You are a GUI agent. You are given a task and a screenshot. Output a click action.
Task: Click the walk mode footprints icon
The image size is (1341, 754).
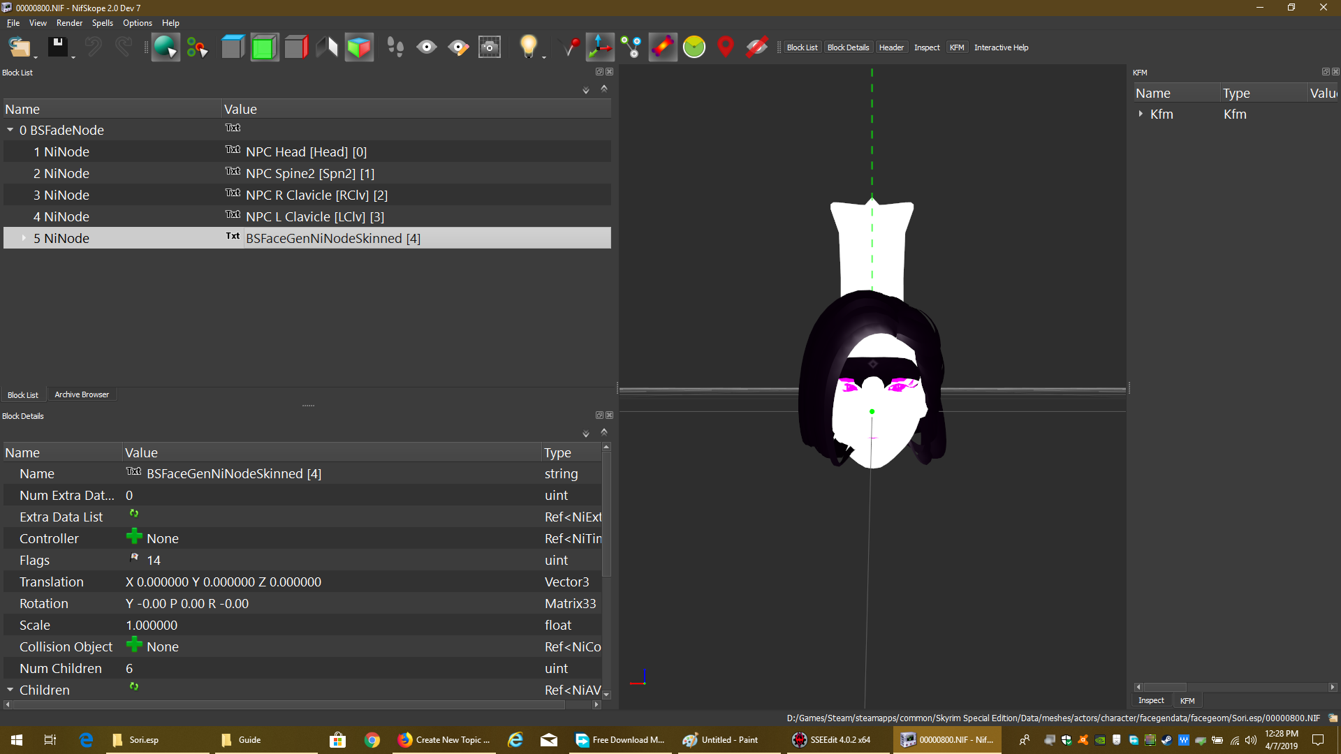click(395, 47)
